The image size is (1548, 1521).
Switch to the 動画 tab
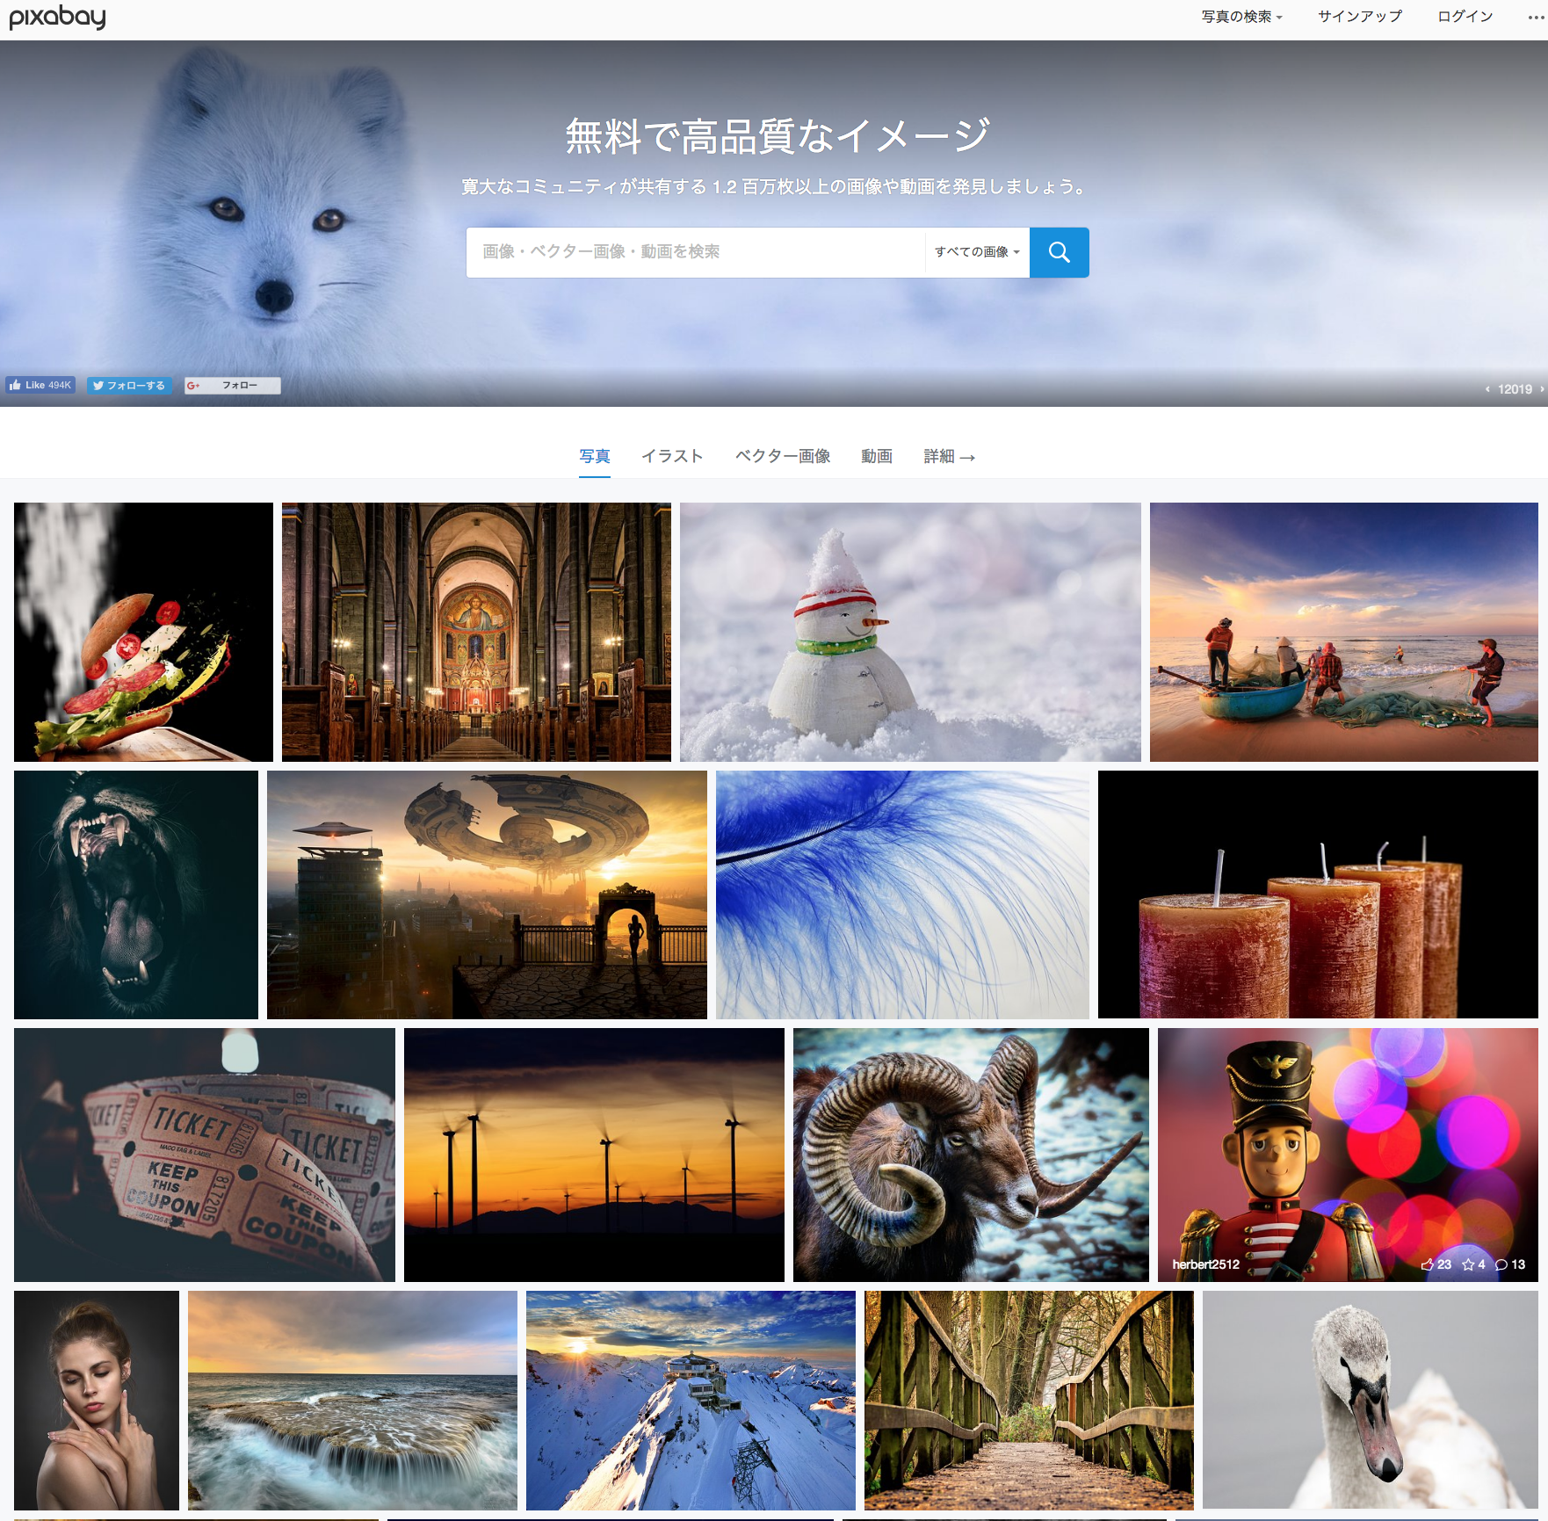(876, 456)
